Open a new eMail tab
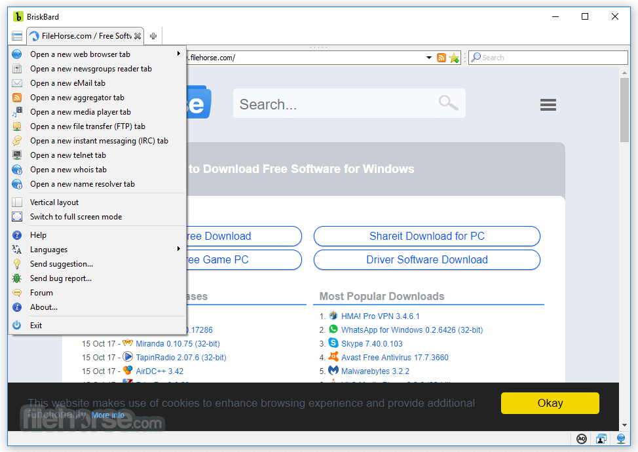 97,83
